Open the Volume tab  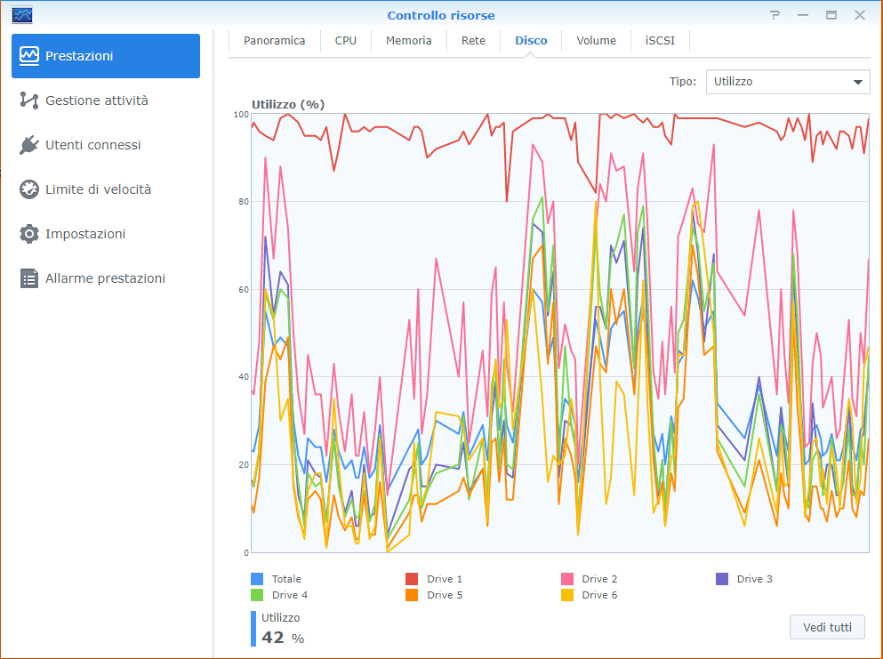[x=596, y=41]
